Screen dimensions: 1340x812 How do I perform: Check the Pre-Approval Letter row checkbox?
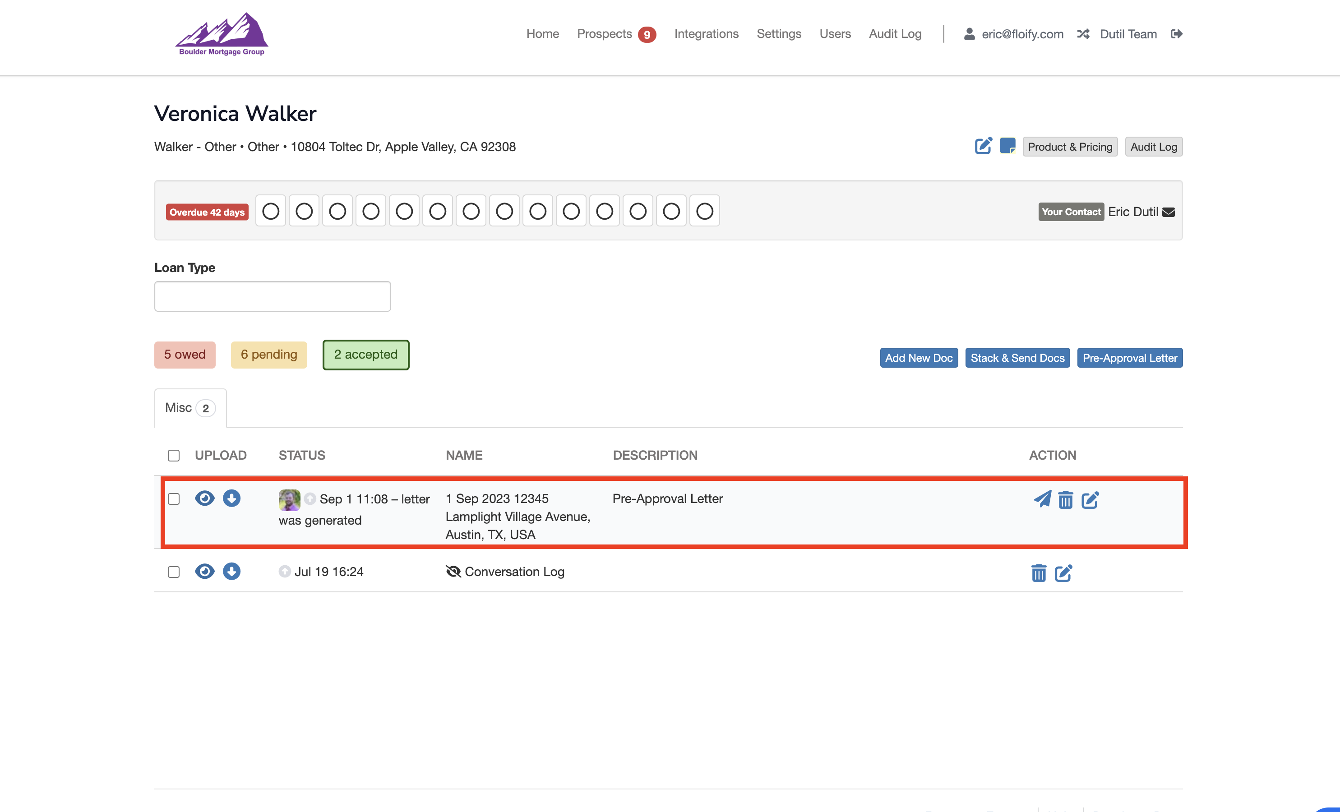174,499
